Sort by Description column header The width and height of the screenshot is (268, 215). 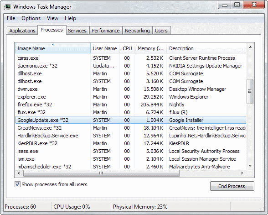(x=206, y=48)
